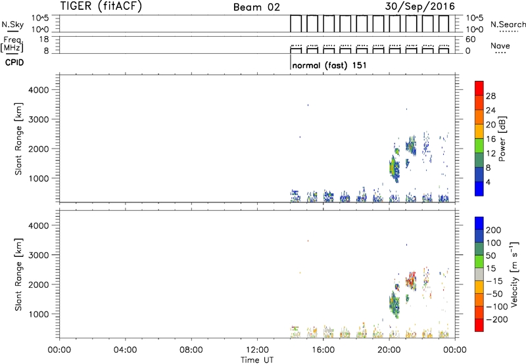Viewport: 526px width, 364px height.
Task: Pick the bright blue top Velocity colorbar segment
Action: pos(479,223)
